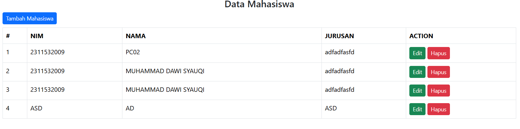This screenshot has width=520, height=129.
Task: Remove the ASD row using Hapus
Action: [x=438, y=109]
